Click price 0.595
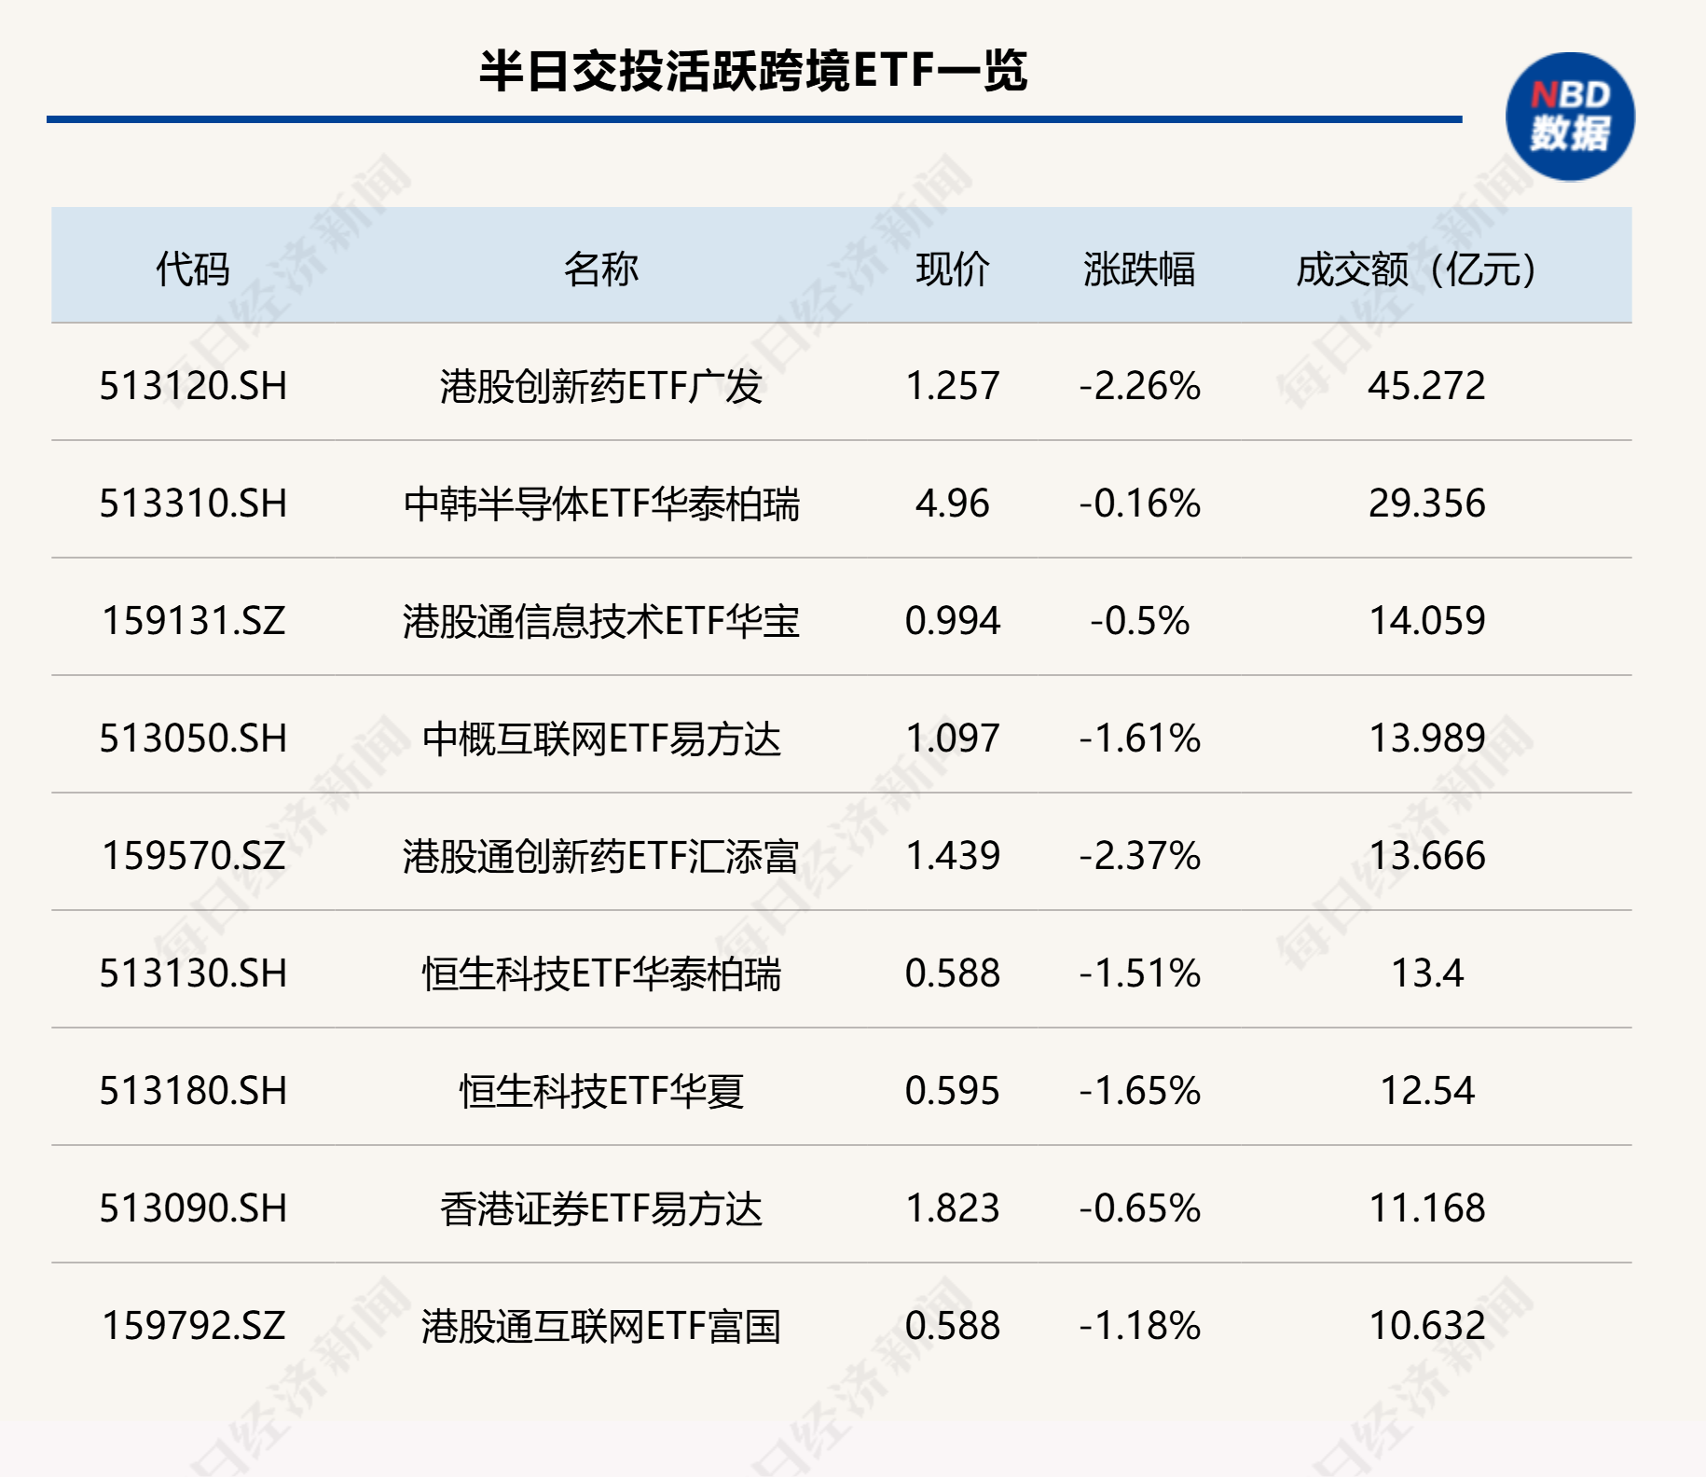Image resolution: width=1706 pixels, height=1477 pixels. [x=953, y=1091]
